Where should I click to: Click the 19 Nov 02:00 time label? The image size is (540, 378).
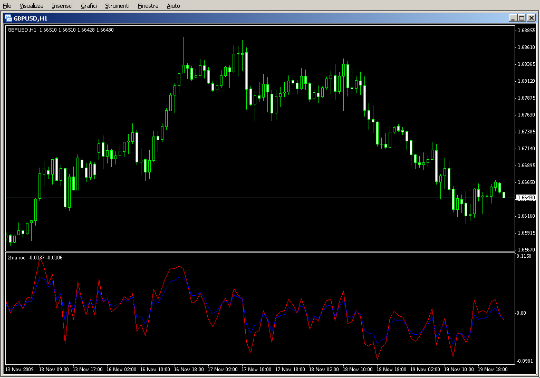(x=426, y=370)
